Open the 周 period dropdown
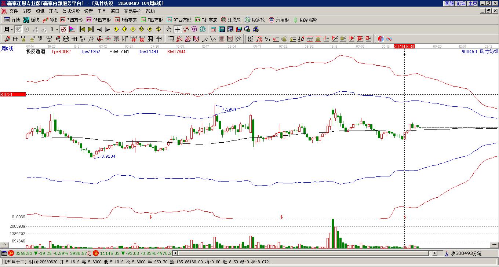 tap(8, 29)
